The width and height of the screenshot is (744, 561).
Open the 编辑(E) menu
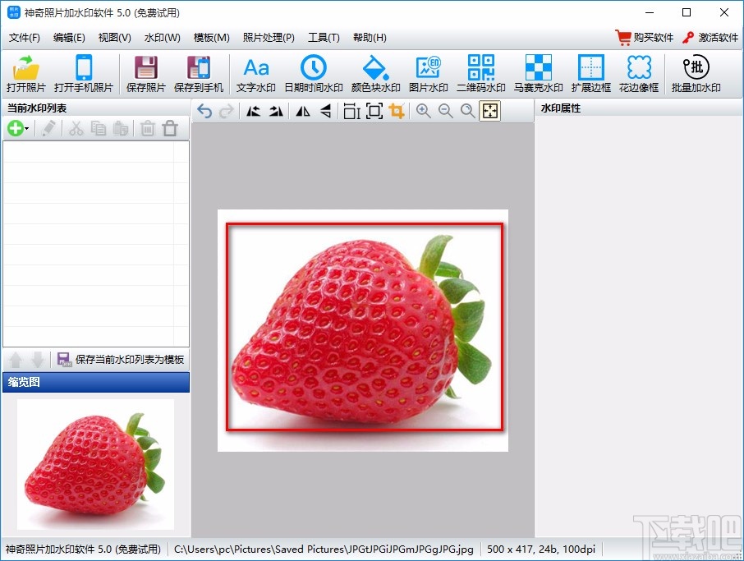pyautogui.click(x=69, y=38)
